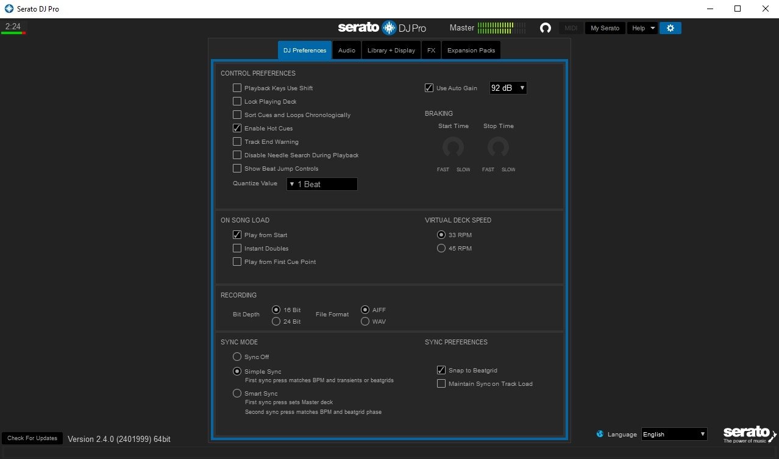Check the Lock Playing Deck option
The image size is (779, 459).
[x=237, y=101]
